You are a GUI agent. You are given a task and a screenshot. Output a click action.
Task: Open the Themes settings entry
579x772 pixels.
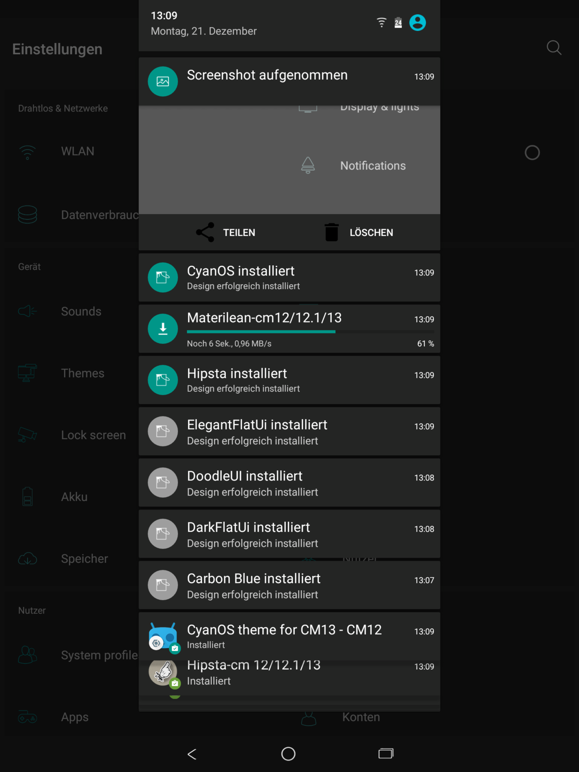tap(83, 373)
